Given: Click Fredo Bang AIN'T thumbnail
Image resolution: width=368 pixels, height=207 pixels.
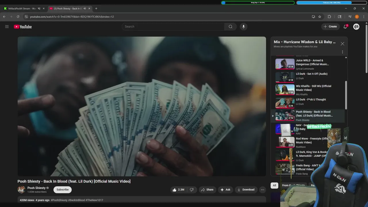Looking at the screenshot, I should point(285,169).
